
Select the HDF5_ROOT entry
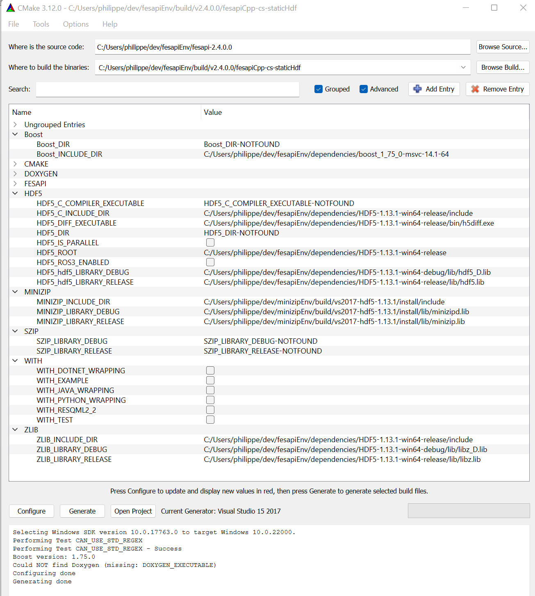click(x=57, y=252)
